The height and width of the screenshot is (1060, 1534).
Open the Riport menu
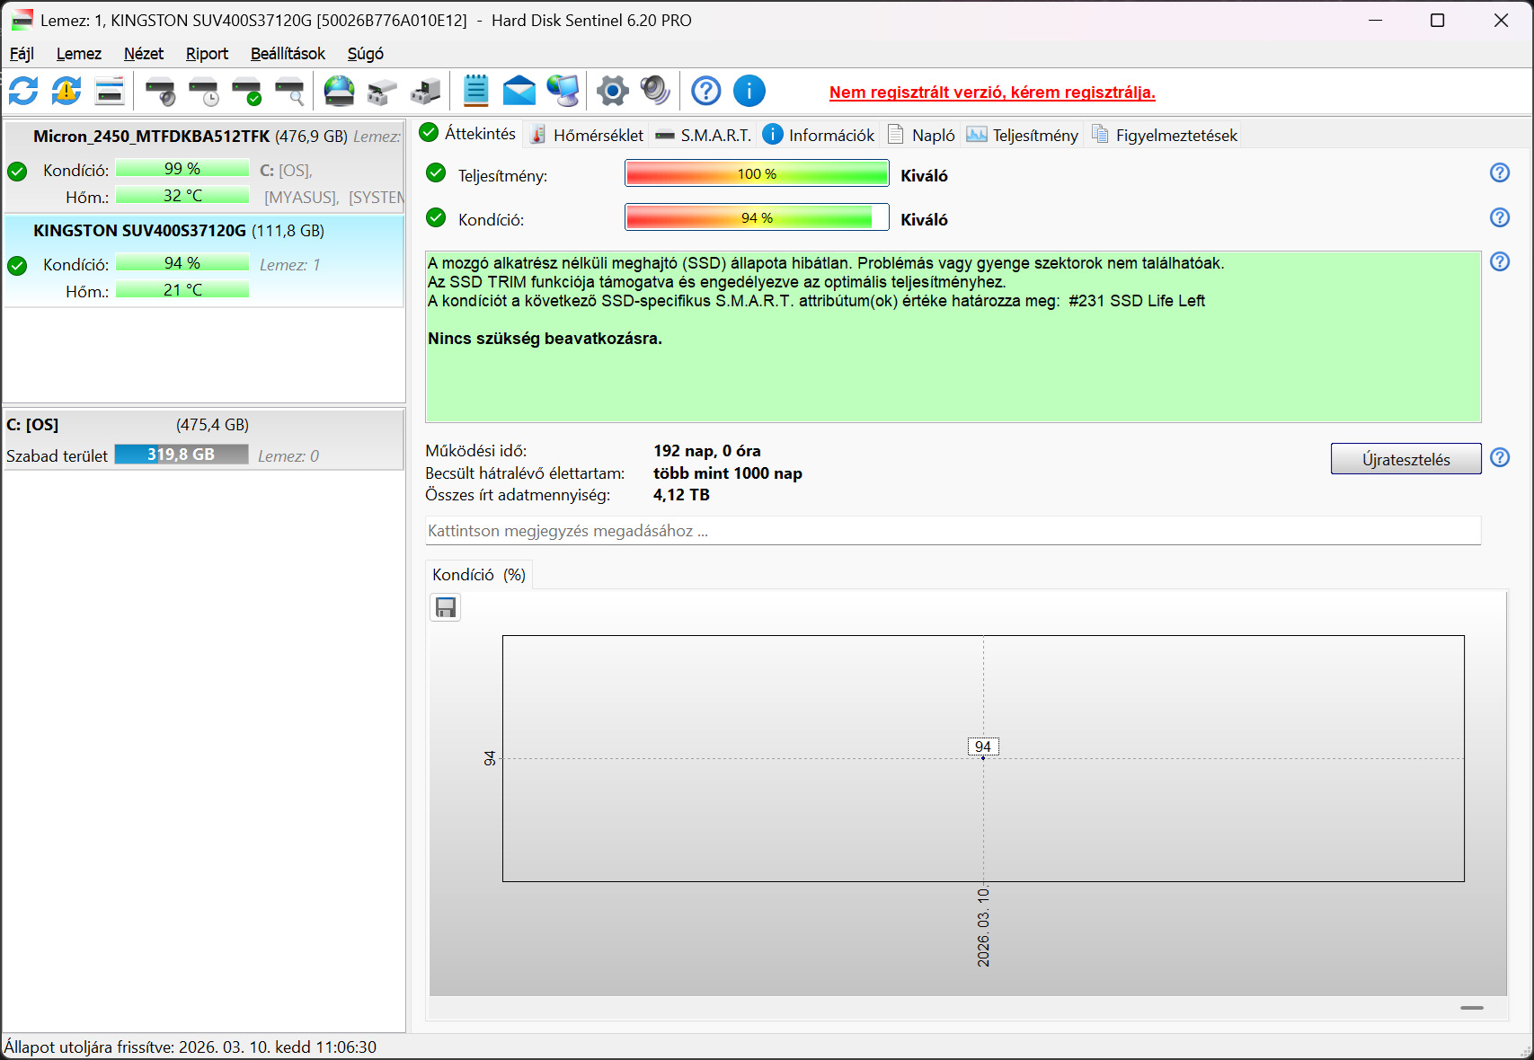tap(207, 54)
